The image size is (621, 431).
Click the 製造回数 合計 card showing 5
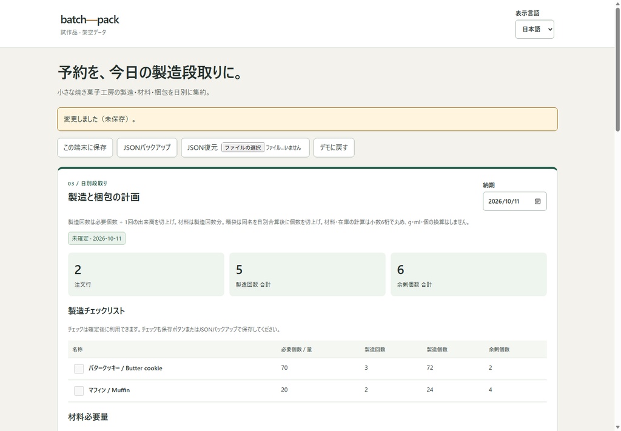tap(307, 274)
